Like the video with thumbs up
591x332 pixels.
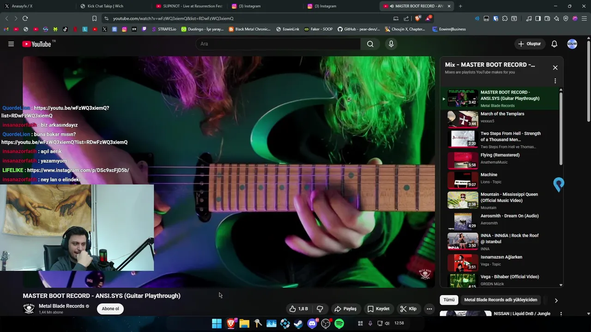click(x=298, y=309)
